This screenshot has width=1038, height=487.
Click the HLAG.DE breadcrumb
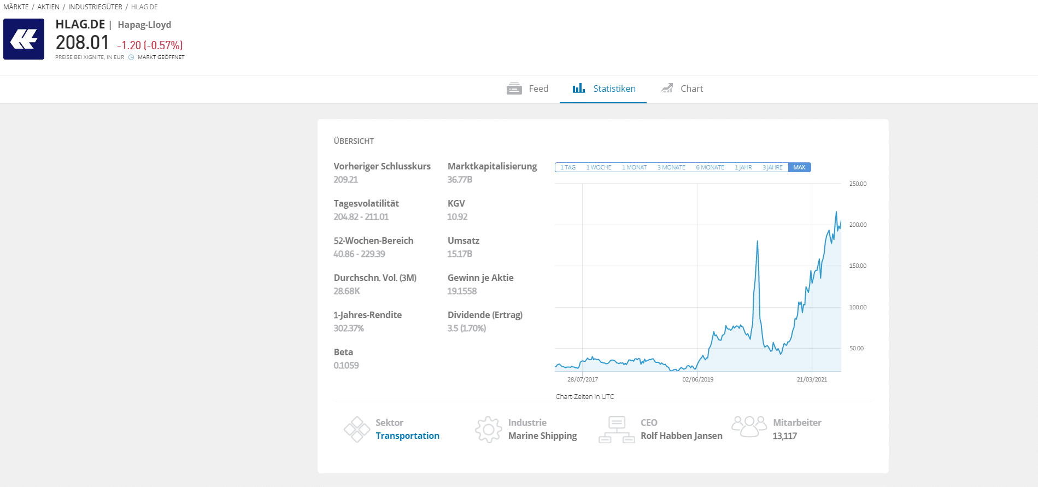click(x=144, y=7)
